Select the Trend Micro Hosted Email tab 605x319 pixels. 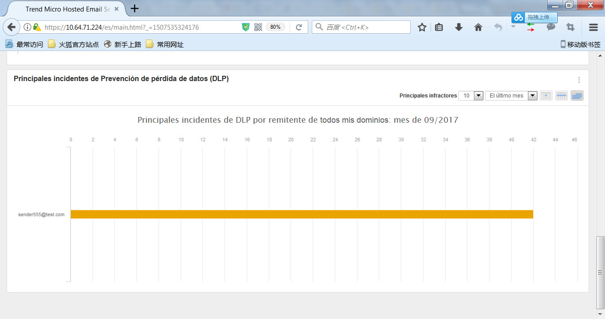[x=66, y=9]
